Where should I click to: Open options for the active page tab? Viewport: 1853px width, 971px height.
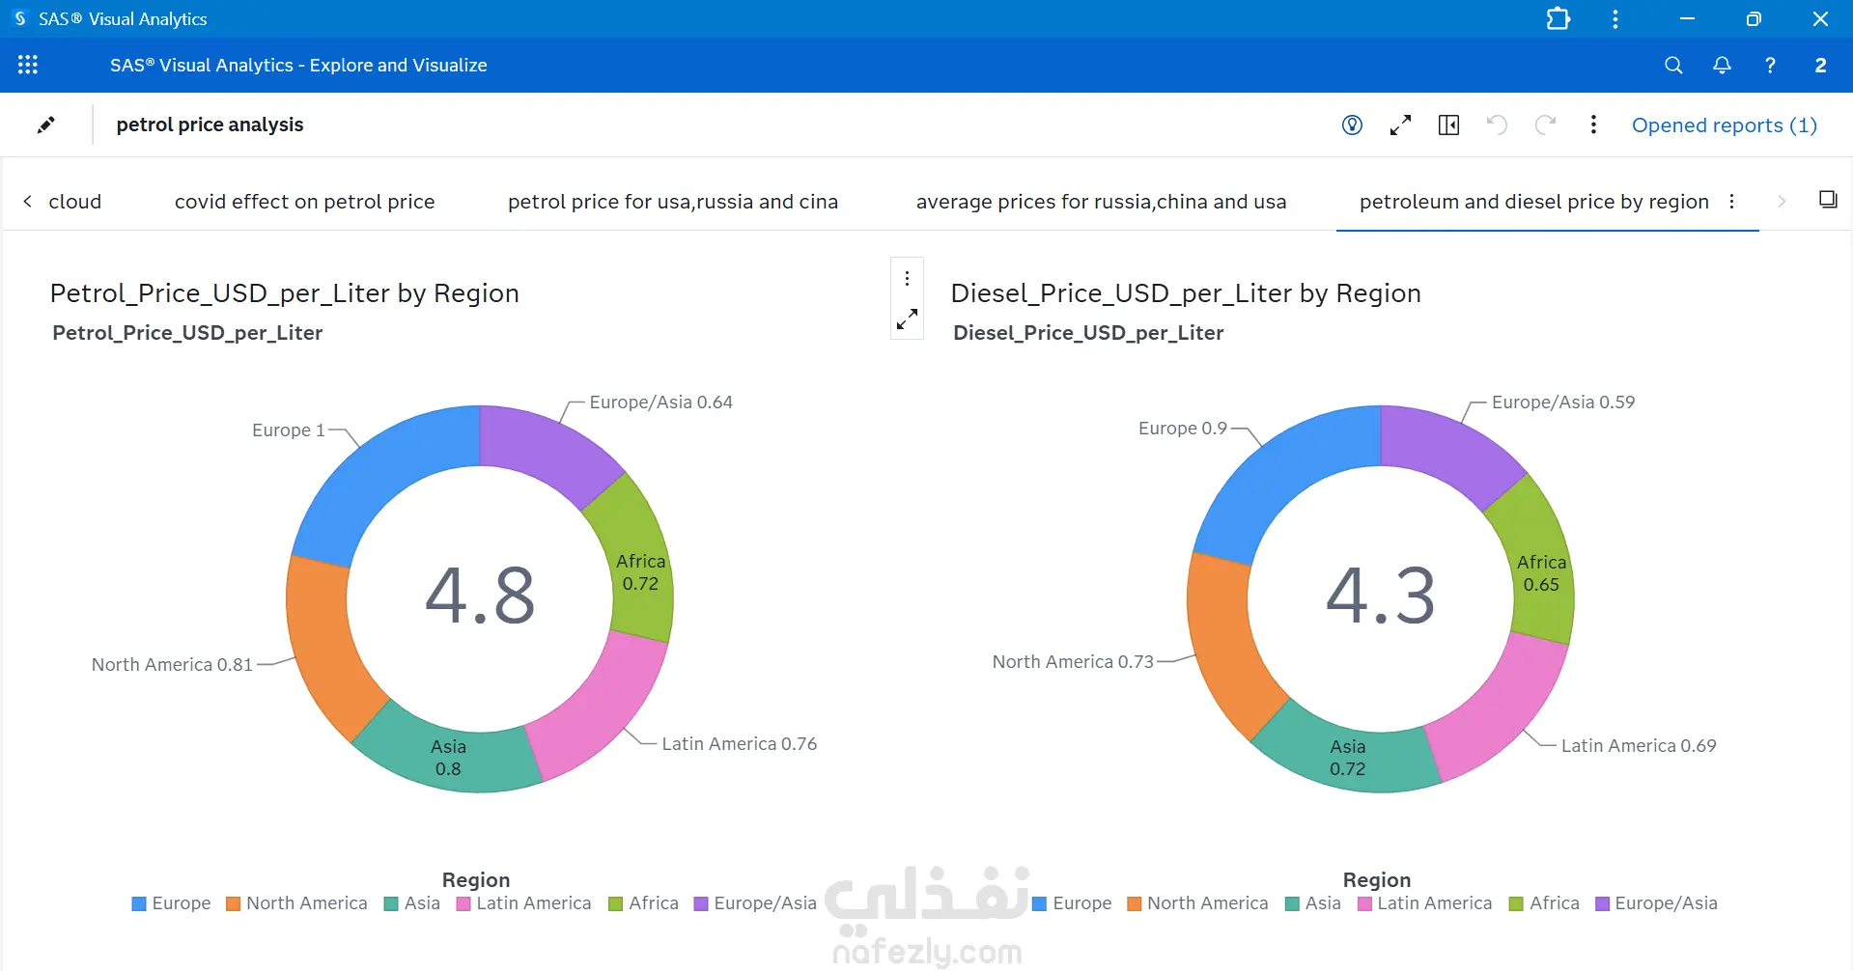click(1732, 201)
